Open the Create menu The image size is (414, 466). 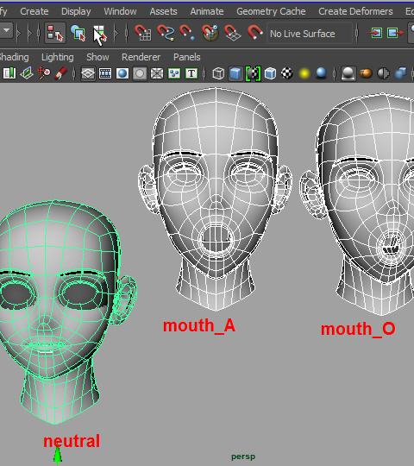pyautogui.click(x=34, y=11)
